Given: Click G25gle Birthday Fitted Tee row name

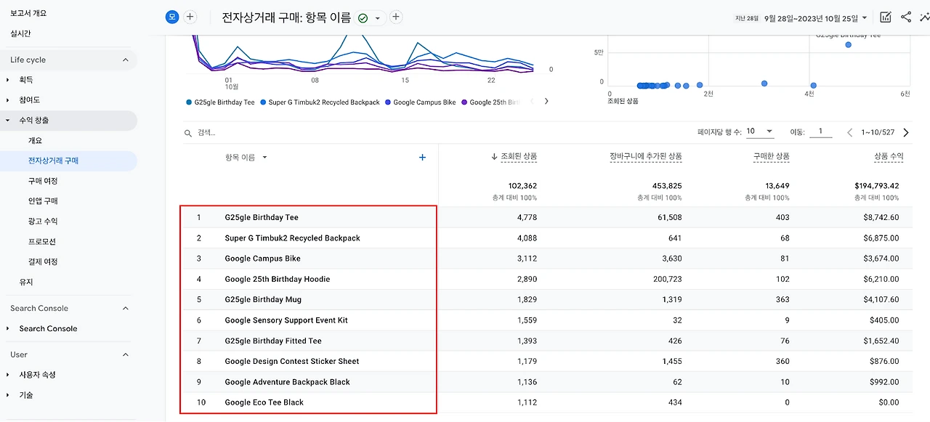Looking at the screenshot, I should point(273,341).
